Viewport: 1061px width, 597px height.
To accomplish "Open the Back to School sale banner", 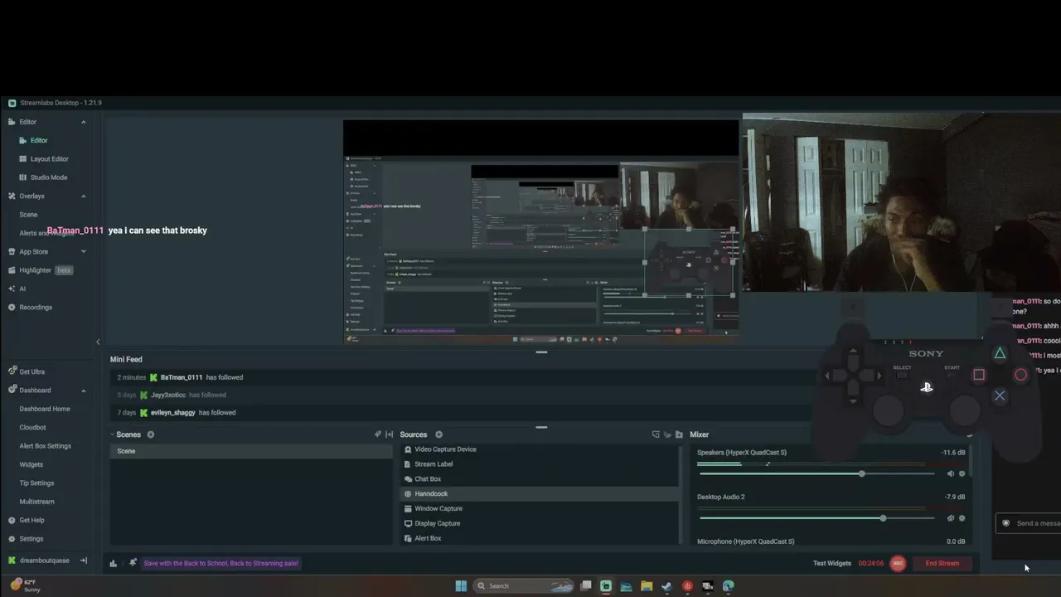I will (x=220, y=563).
